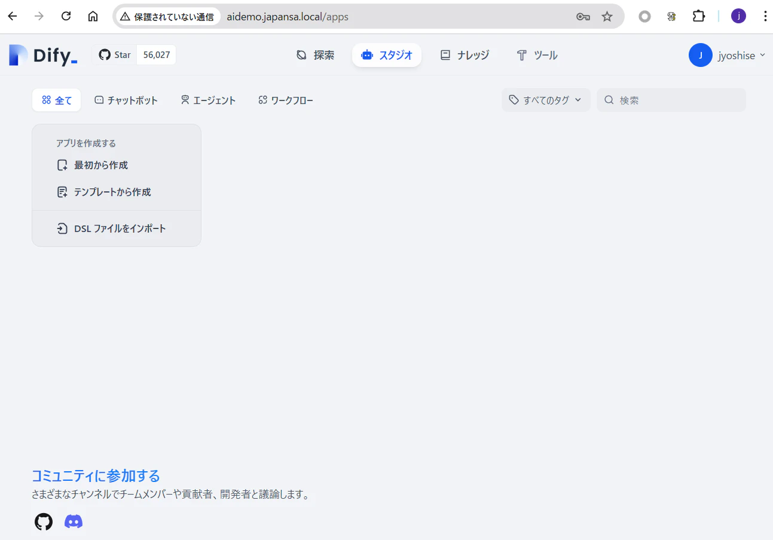Click the コミュニティに参加する heading
This screenshot has width=773, height=540.
coord(96,476)
